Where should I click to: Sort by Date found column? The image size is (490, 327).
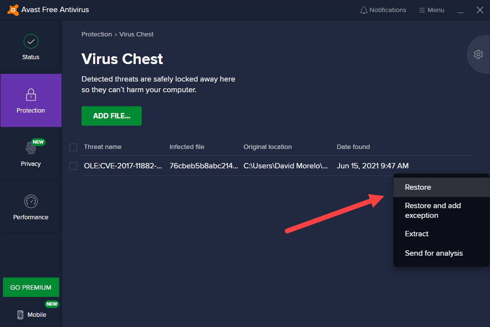click(353, 147)
